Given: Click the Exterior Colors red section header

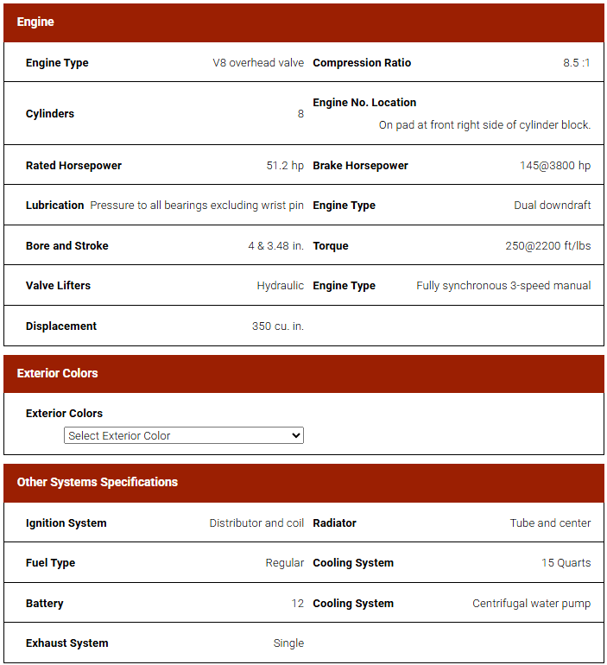Looking at the screenshot, I should click(304, 374).
